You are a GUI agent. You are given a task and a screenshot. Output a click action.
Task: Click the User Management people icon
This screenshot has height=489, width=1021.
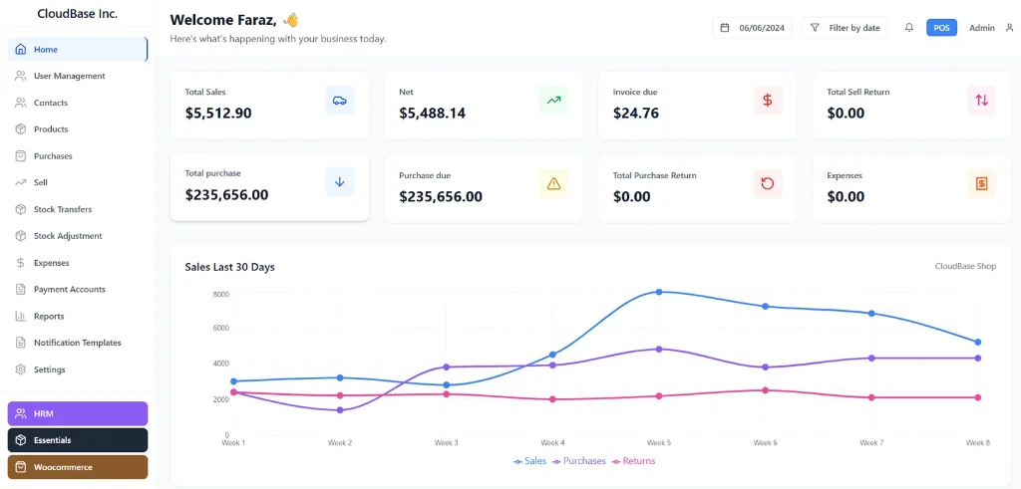click(x=21, y=76)
